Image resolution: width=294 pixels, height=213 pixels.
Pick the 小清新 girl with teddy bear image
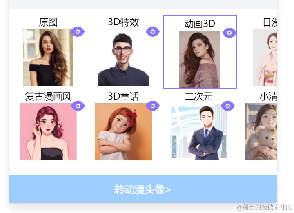click(x=261, y=132)
